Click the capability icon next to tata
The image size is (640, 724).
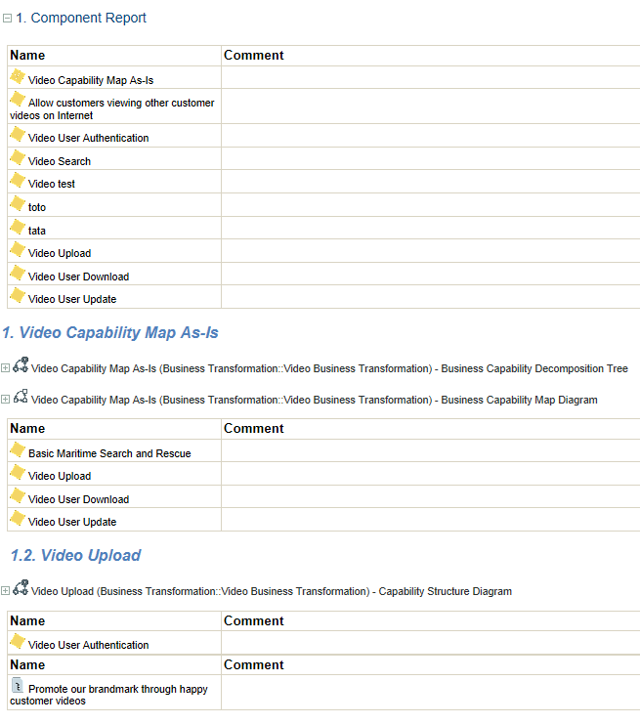[18, 228]
